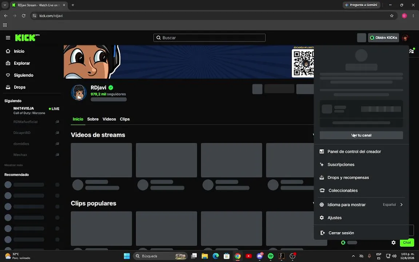Click Pregunta a Gemini button
Screen dimensions: 419x262
click(361, 5)
